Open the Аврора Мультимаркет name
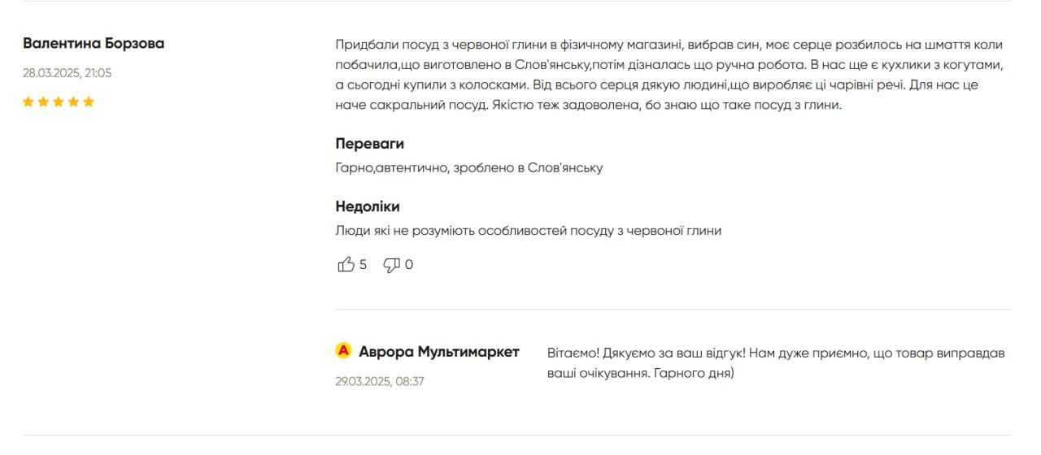 pyautogui.click(x=439, y=352)
